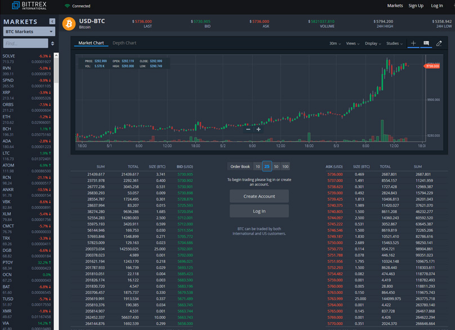Select the PTOY market row
Viewport: 455px width, 330px height.
click(26, 265)
